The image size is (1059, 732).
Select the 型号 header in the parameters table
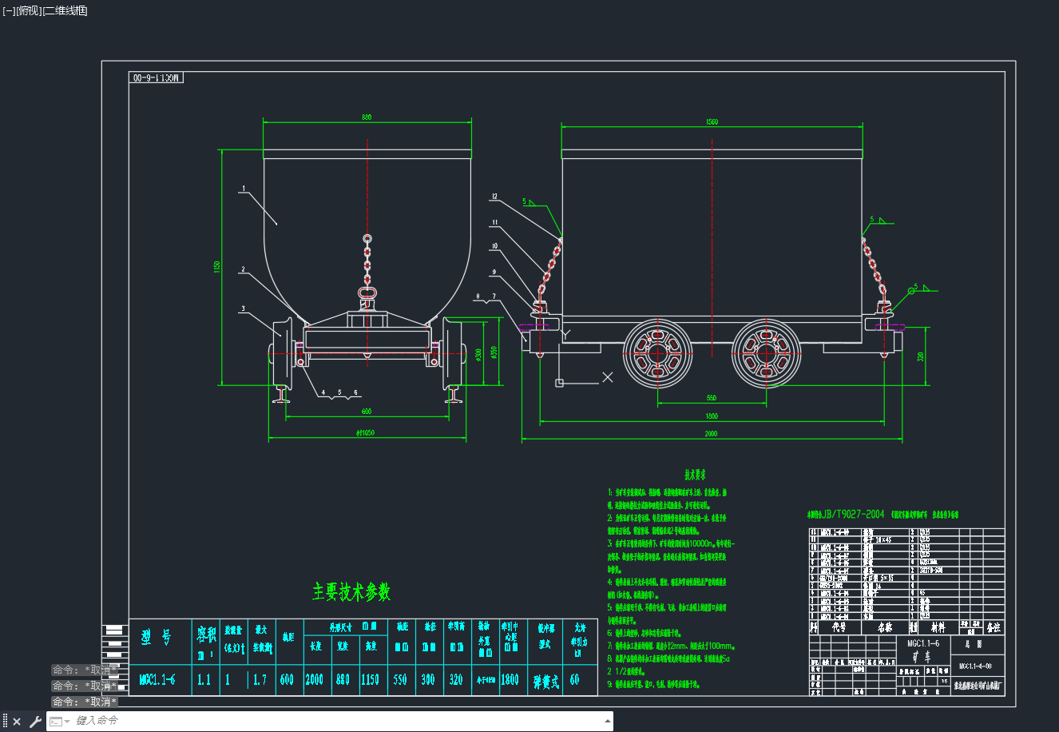[x=157, y=637]
